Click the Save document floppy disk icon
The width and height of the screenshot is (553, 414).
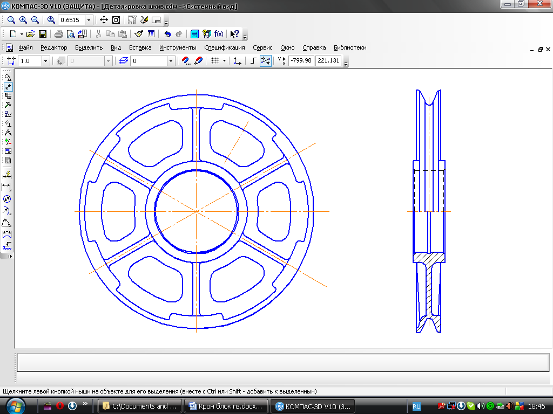click(x=43, y=34)
